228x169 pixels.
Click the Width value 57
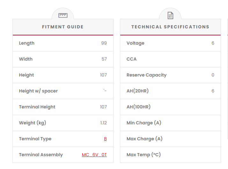coord(104,59)
